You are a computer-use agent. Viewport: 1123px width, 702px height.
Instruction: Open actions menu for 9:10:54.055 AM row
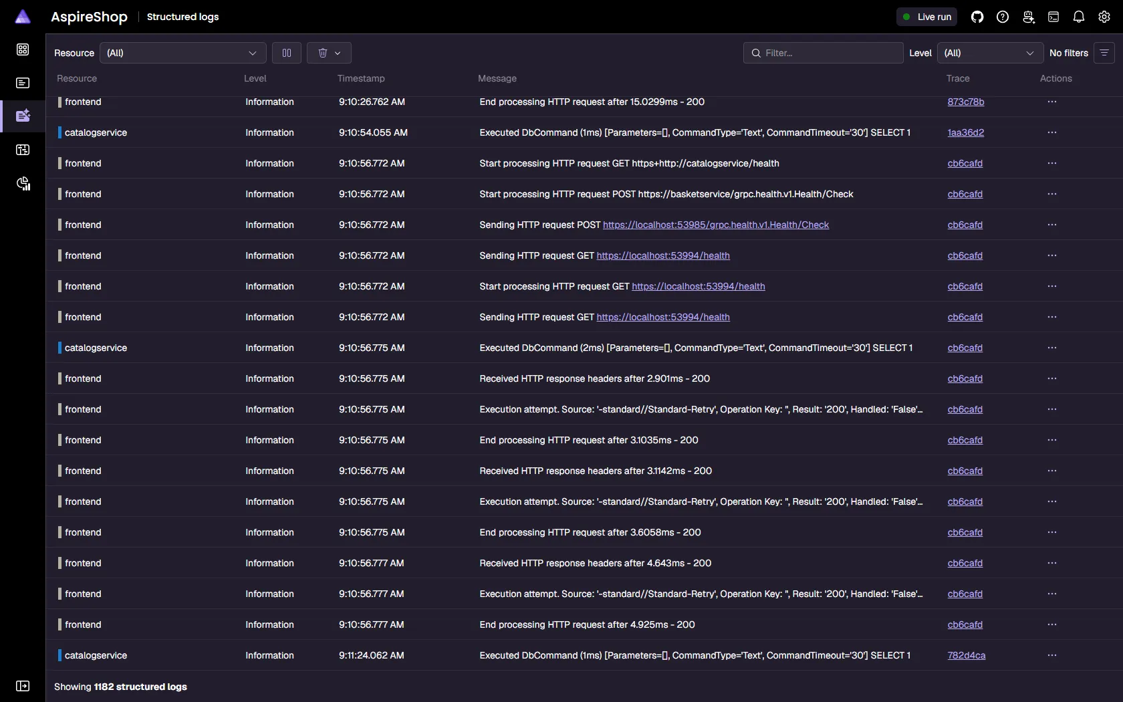(x=1052, y=132)
